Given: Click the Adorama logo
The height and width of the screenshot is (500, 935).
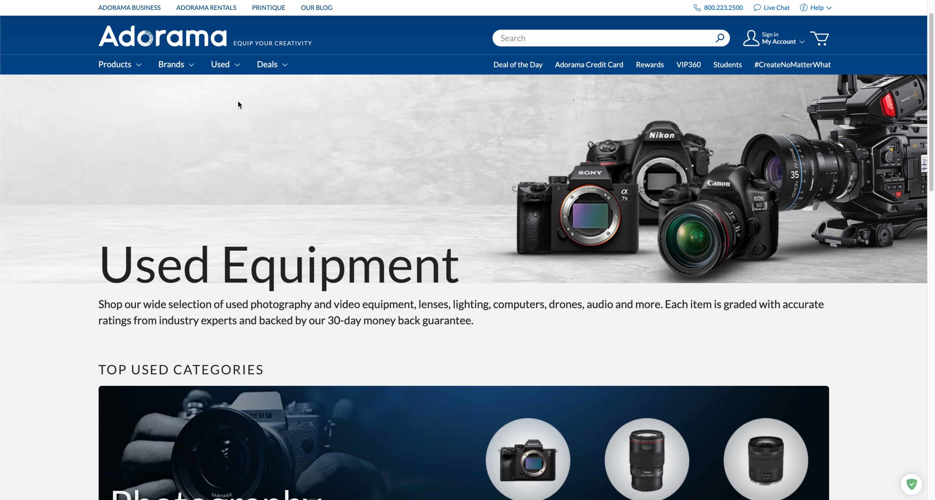Looking at the screenshot, I should click(x=163, y=36).
